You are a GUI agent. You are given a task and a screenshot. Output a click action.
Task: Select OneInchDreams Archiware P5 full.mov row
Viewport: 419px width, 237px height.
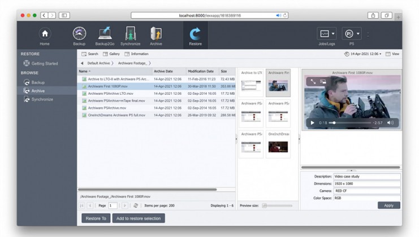156,115
